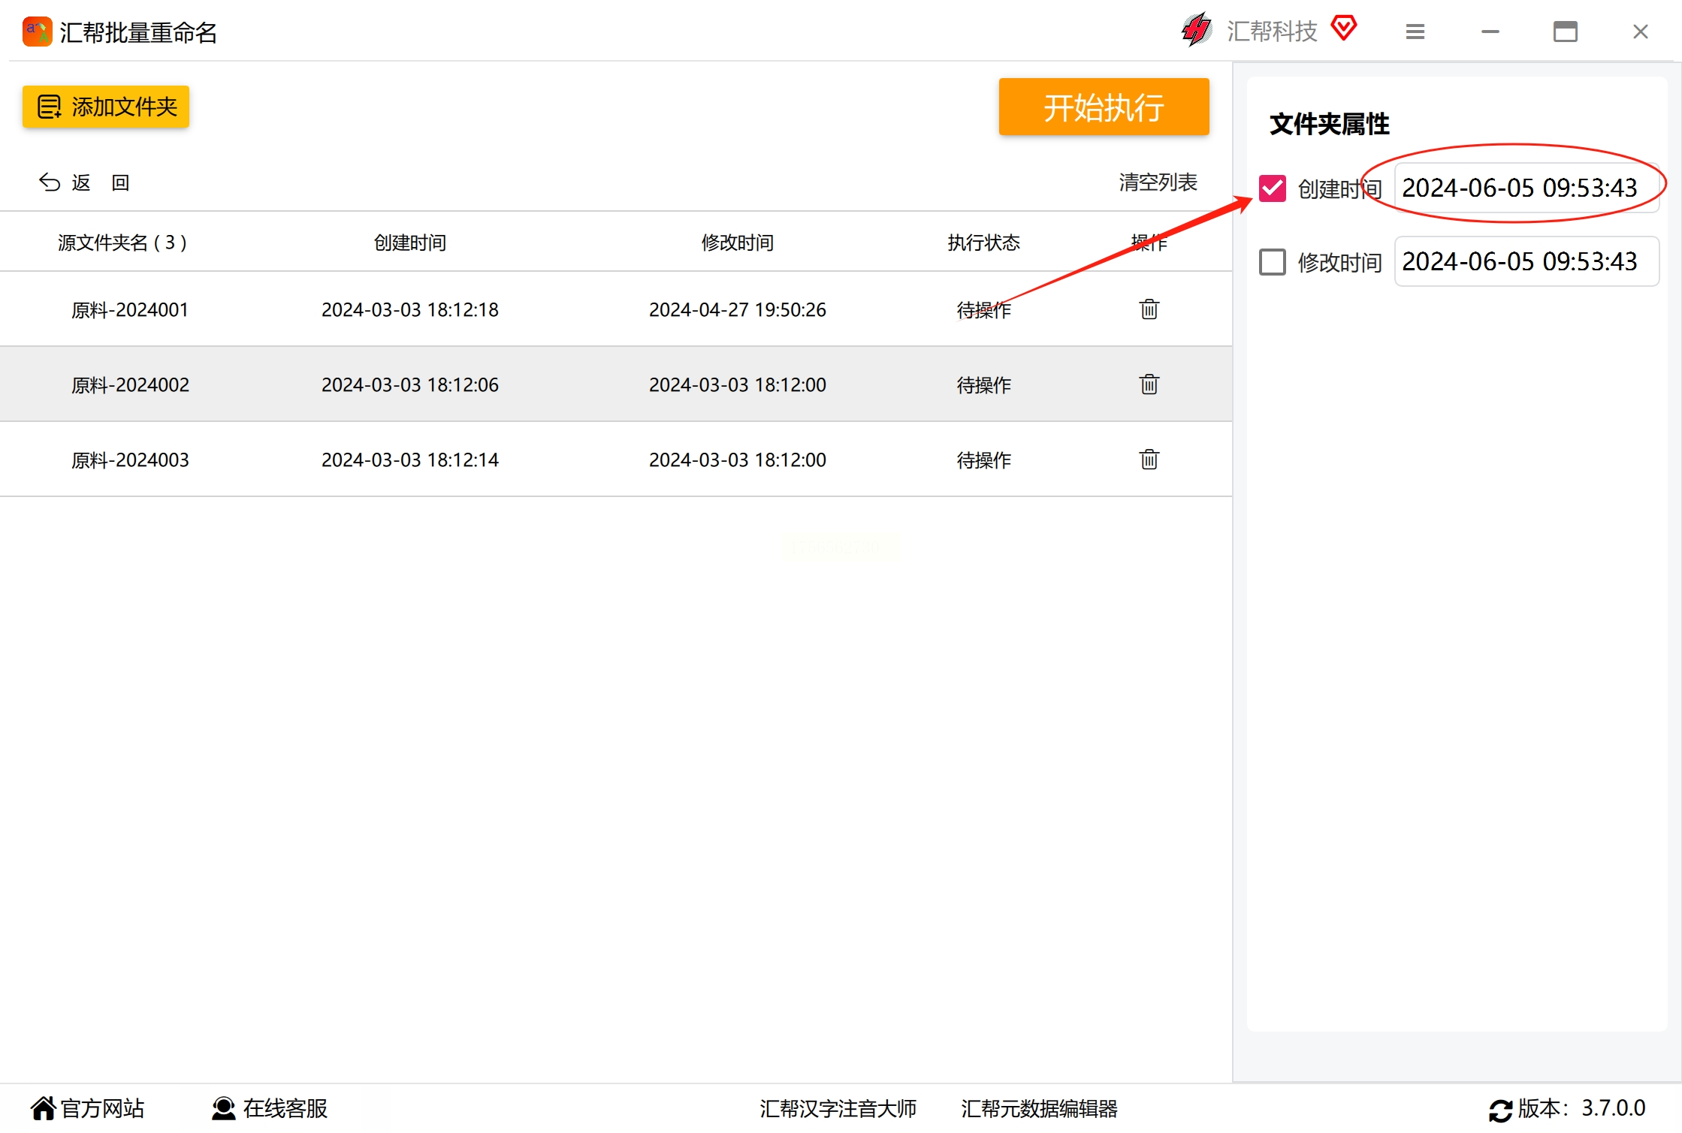This screenshot has width=1682, height=1133.
Task: Open 在线客服 support
Action: pyautogui.click(x=270, y=1108)
